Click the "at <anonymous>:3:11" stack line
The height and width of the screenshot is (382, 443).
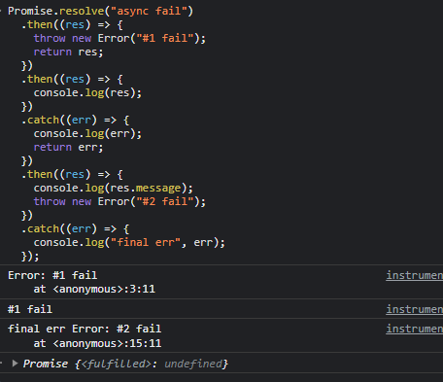coord(94,289)
